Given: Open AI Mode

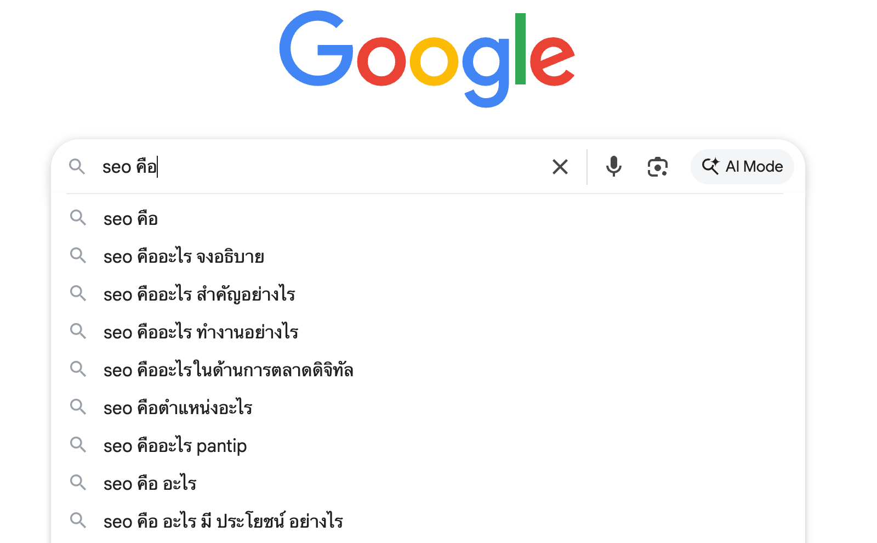Looking at the screenshot, I should 742,167.
